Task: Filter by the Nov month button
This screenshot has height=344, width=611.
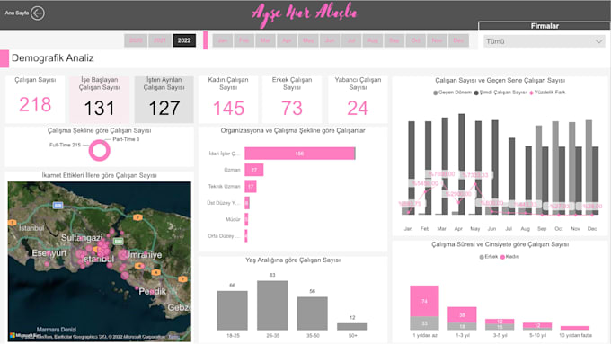Action: click(x=437, y=40)
